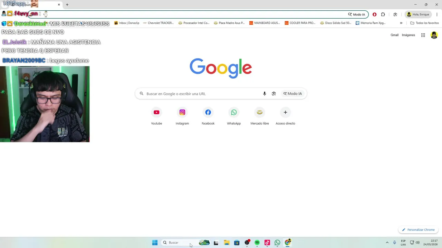The height and width of the screenshot is (248, 442).
Task: Add a shortcut with Acceso directo plus
Action: pos(285,116)
